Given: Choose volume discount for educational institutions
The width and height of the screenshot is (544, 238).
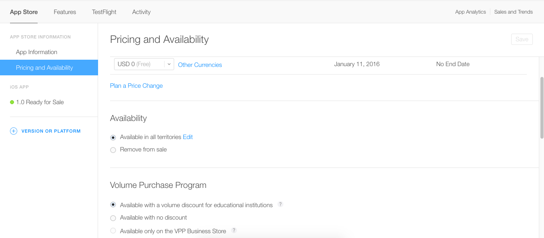Looking at the screenshot, I should point(113,205).
